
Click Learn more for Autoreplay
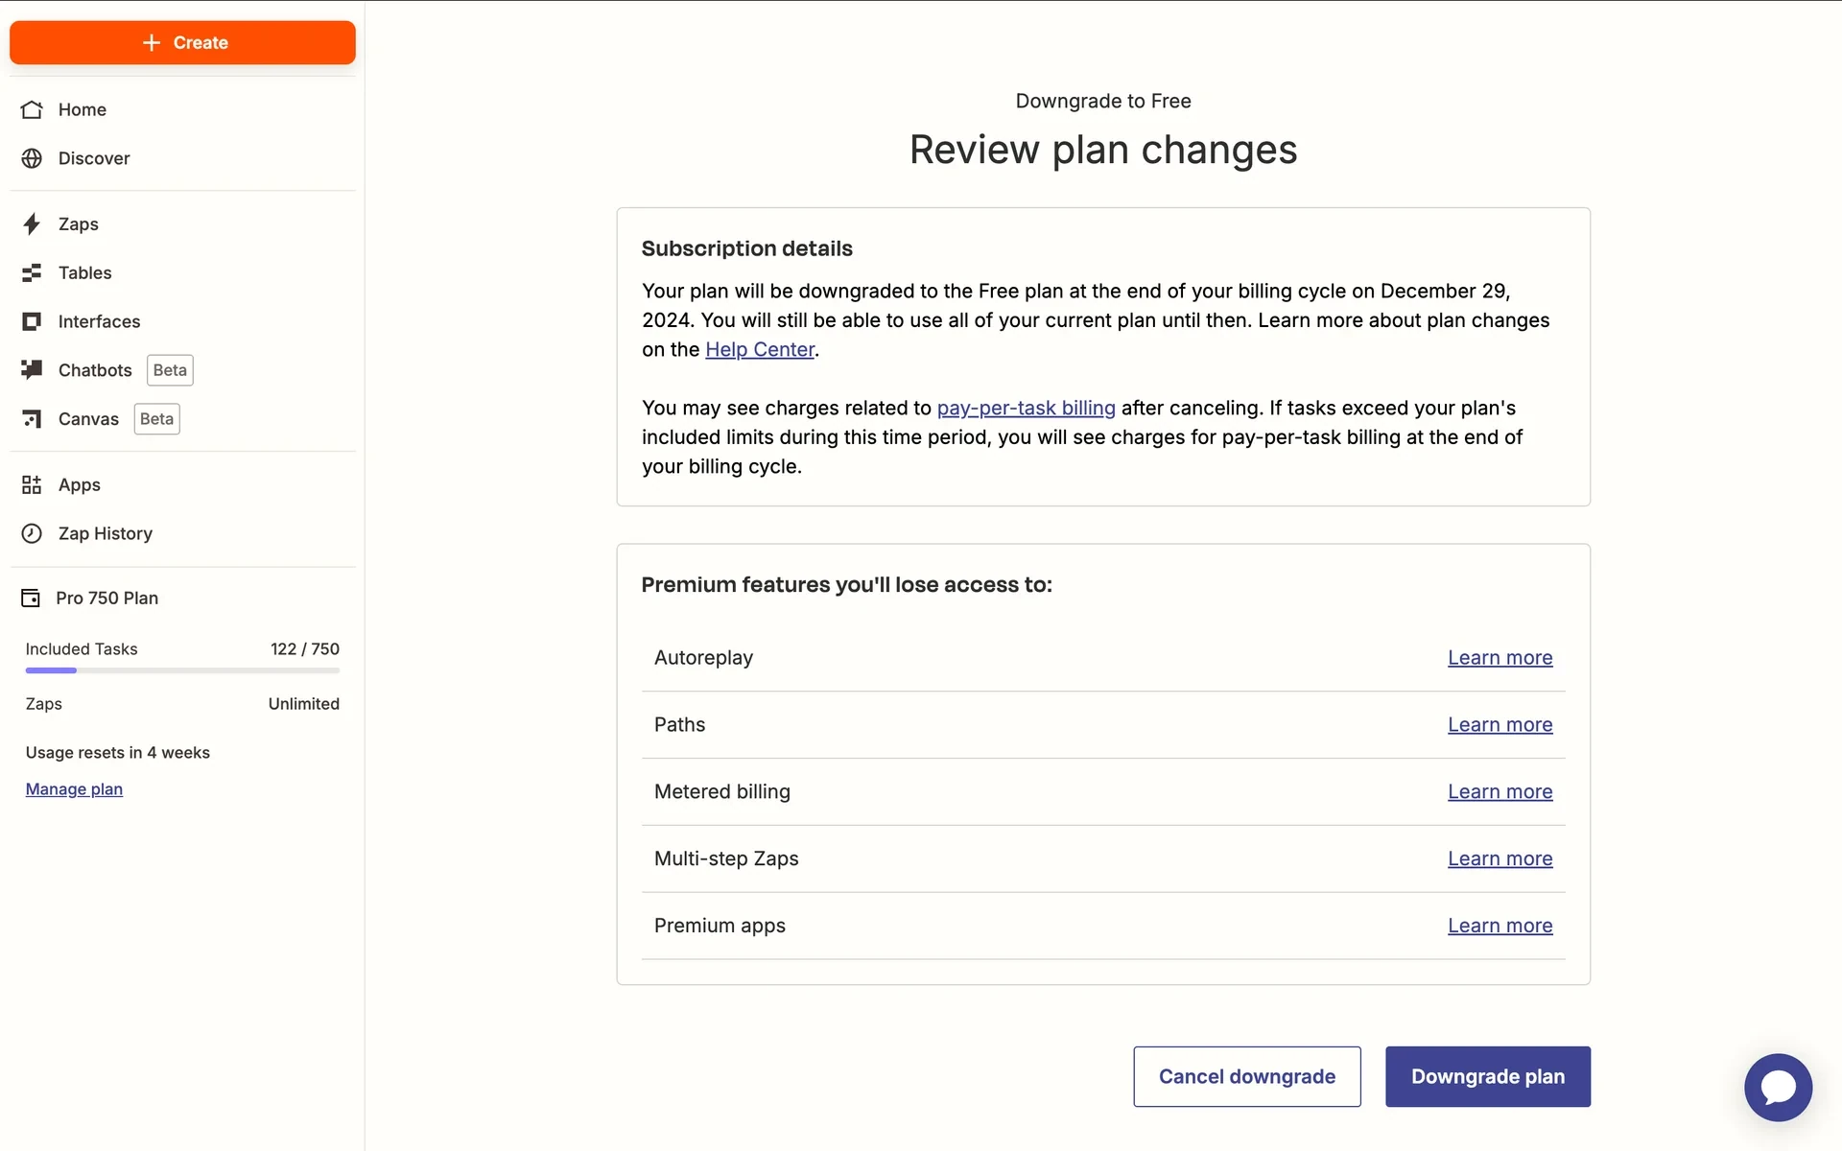pyautogui.click(x=1500, y=658)
